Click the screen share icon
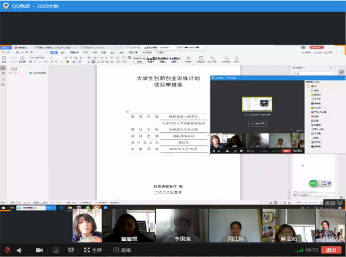 [56, 250]
